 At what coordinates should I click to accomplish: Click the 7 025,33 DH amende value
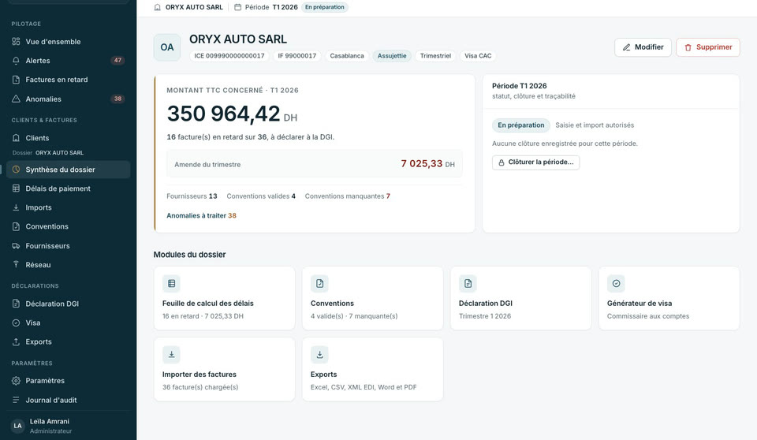[427, 164]
